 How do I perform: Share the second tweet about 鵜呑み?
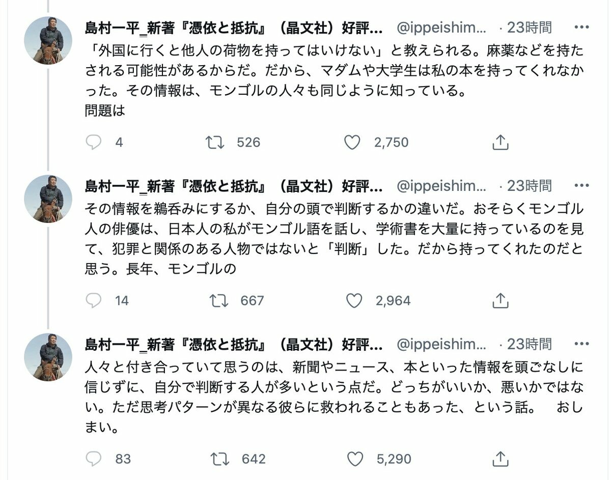pyautogui.click(x=501, y=301)
